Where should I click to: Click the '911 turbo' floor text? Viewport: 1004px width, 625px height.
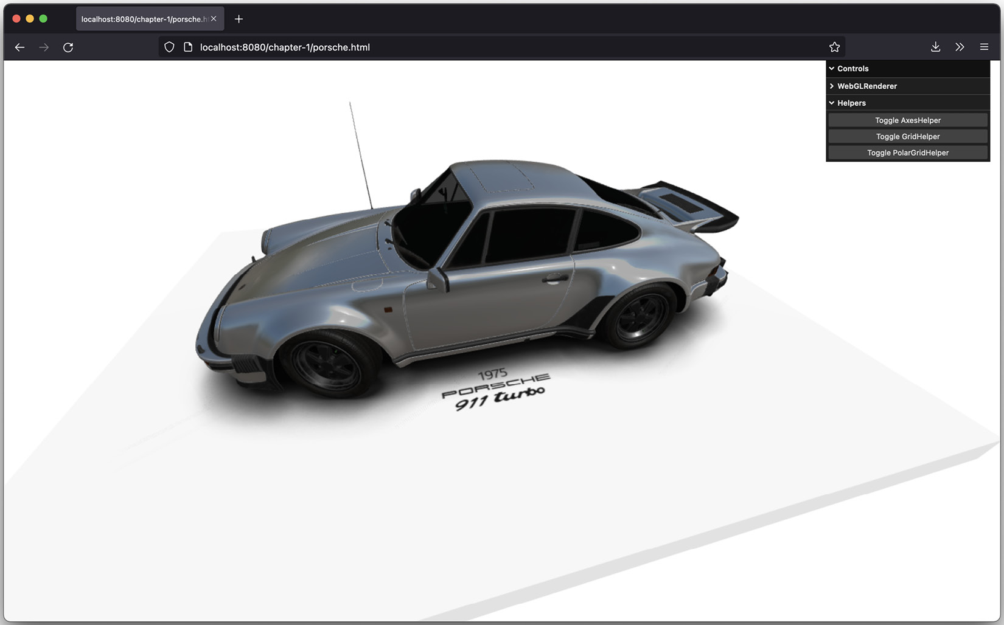click(500, 398)
